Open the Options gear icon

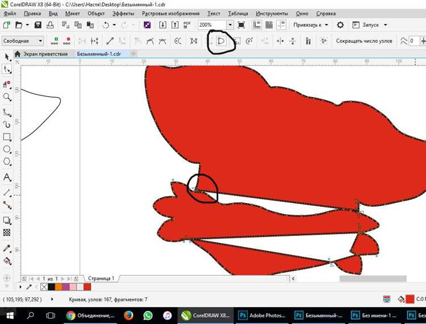pyautogui.click(x=340, y=25)
